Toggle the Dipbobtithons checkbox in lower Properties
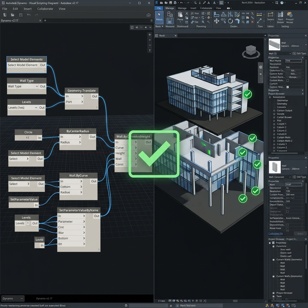Viewport: 308px width, 308px height. (x=288, y=225)
